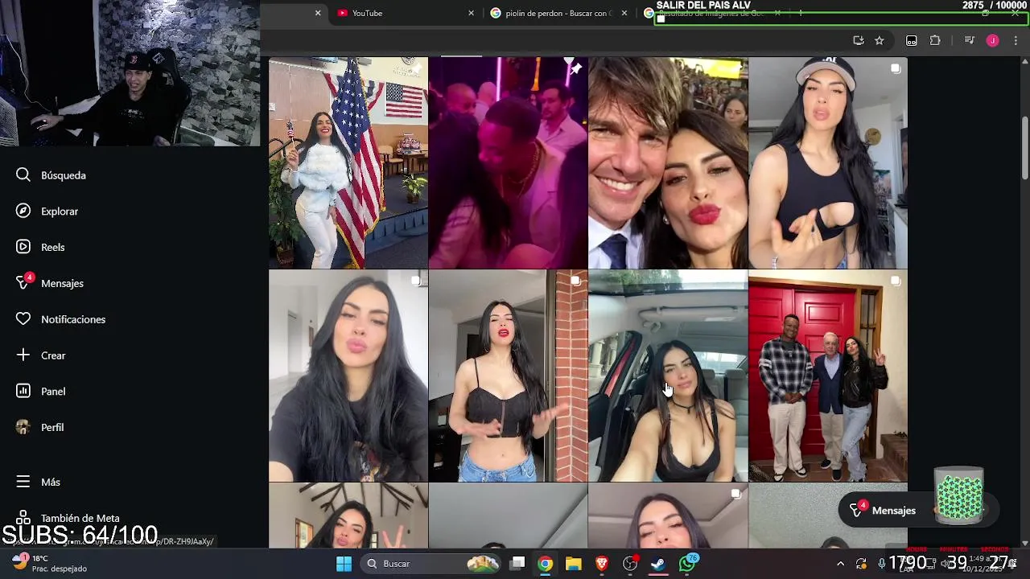Open the Panel dashboard item
Image resolution: width=1030 pixels, height=579 pixels.
click(41, 392)
